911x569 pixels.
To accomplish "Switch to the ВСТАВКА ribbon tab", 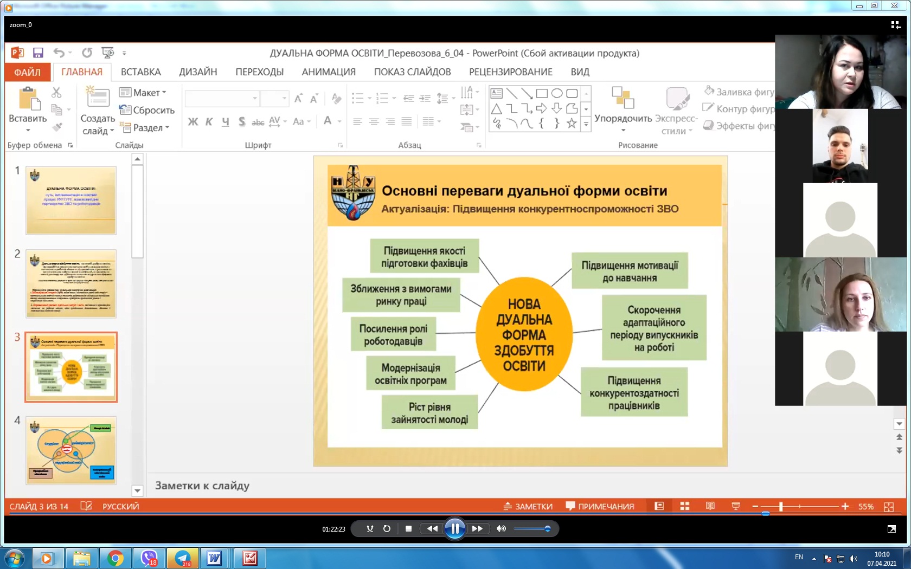I will tap(140, 72).
